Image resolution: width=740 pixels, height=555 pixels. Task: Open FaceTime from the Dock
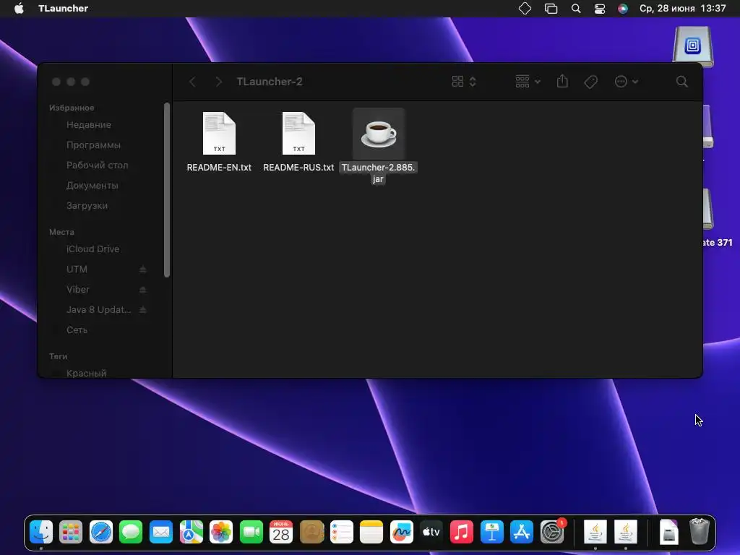(x=251, y=532)
